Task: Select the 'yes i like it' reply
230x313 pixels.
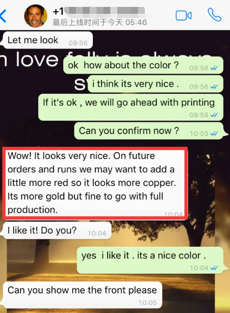Action: 150,261
